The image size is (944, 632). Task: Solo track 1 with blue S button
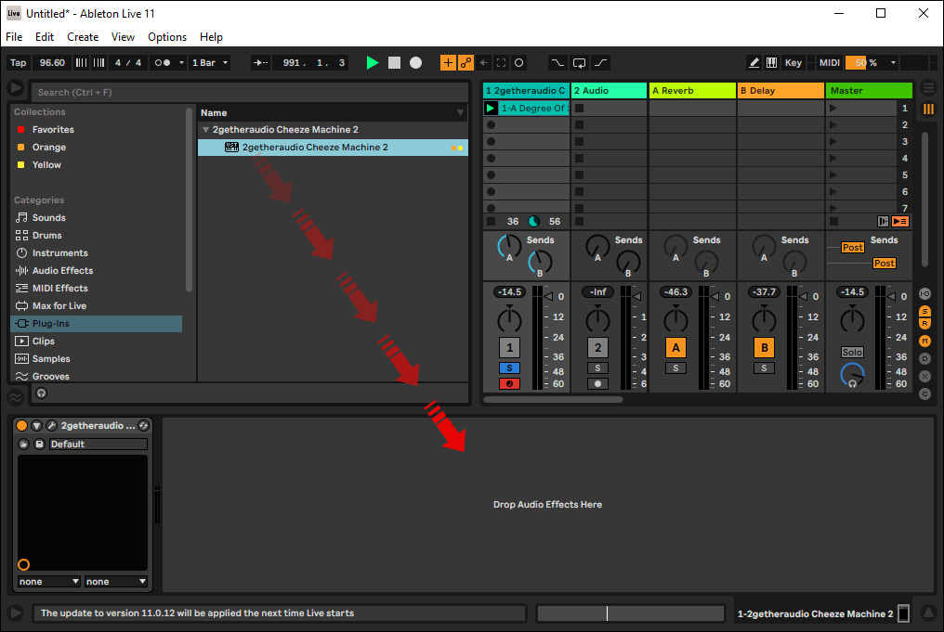(x=509, y=368)
